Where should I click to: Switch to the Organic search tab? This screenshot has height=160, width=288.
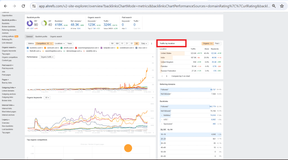click(x=56, y=37)
